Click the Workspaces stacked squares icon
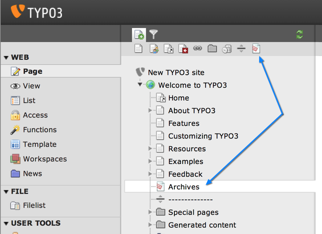 coord(15,159)
